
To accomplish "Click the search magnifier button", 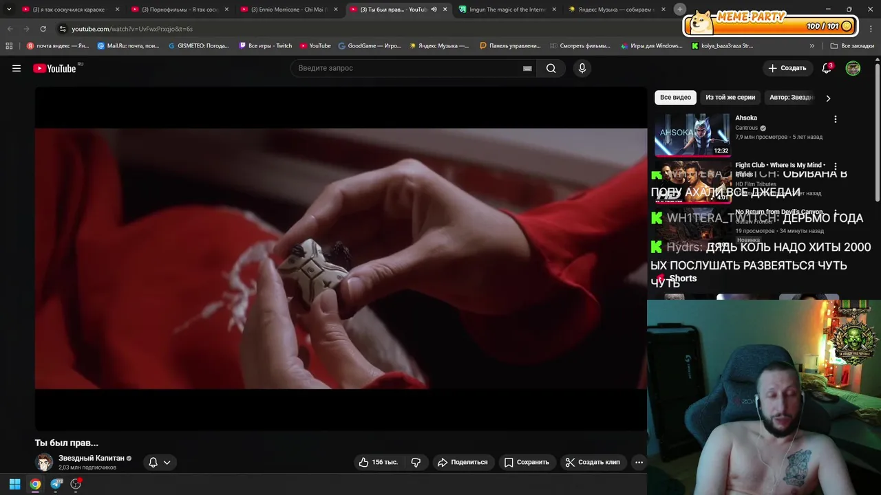I will point(551,68).
